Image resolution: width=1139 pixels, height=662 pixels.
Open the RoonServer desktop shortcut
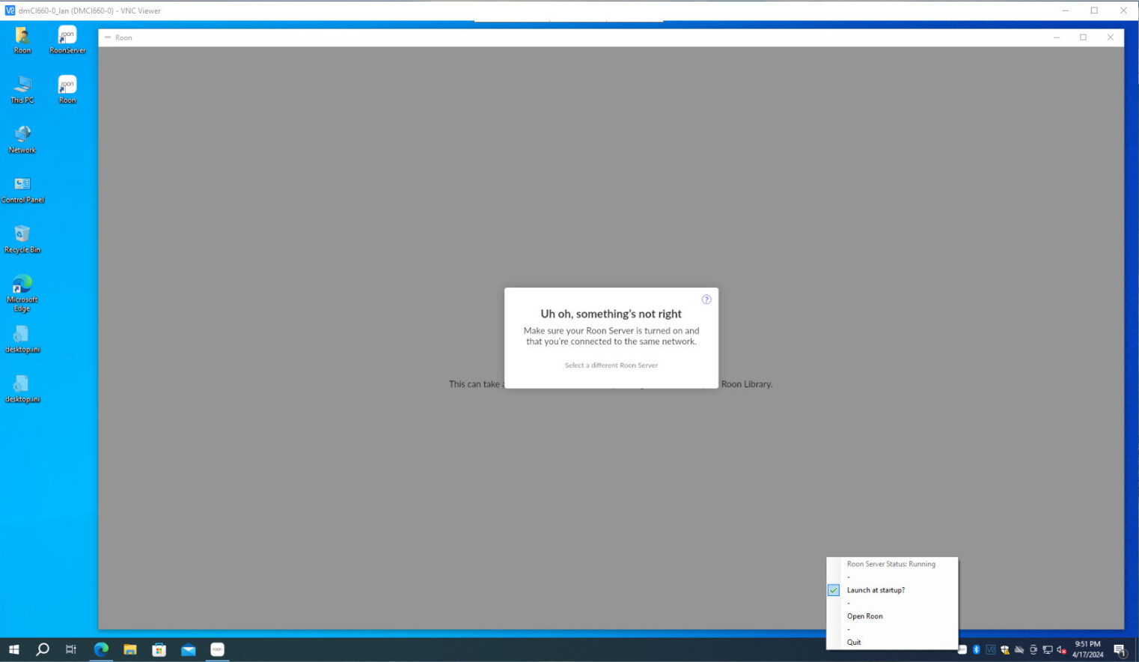[67, 40]
